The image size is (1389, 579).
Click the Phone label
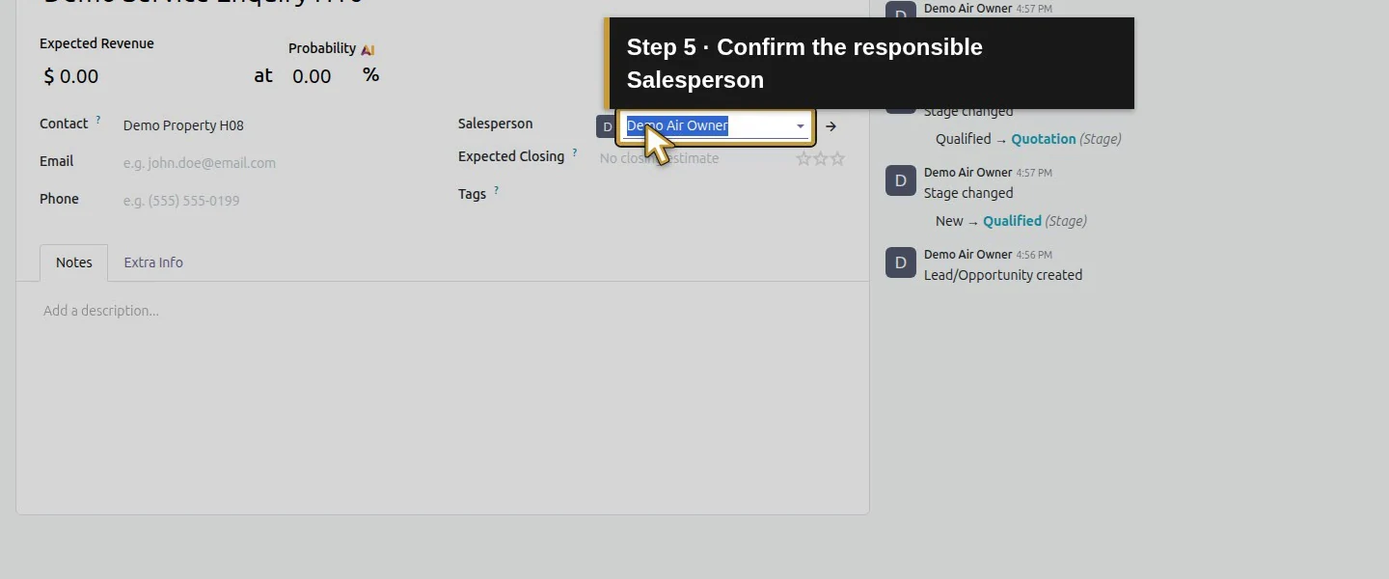59,199
